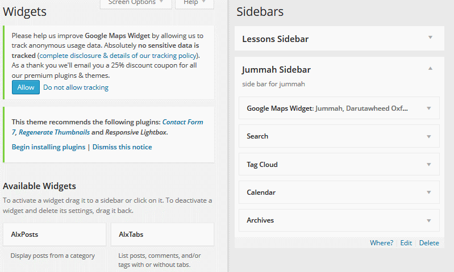454x272 pixels.
Task: Expand the Archives widget arrow
Action: coord(429,220)
